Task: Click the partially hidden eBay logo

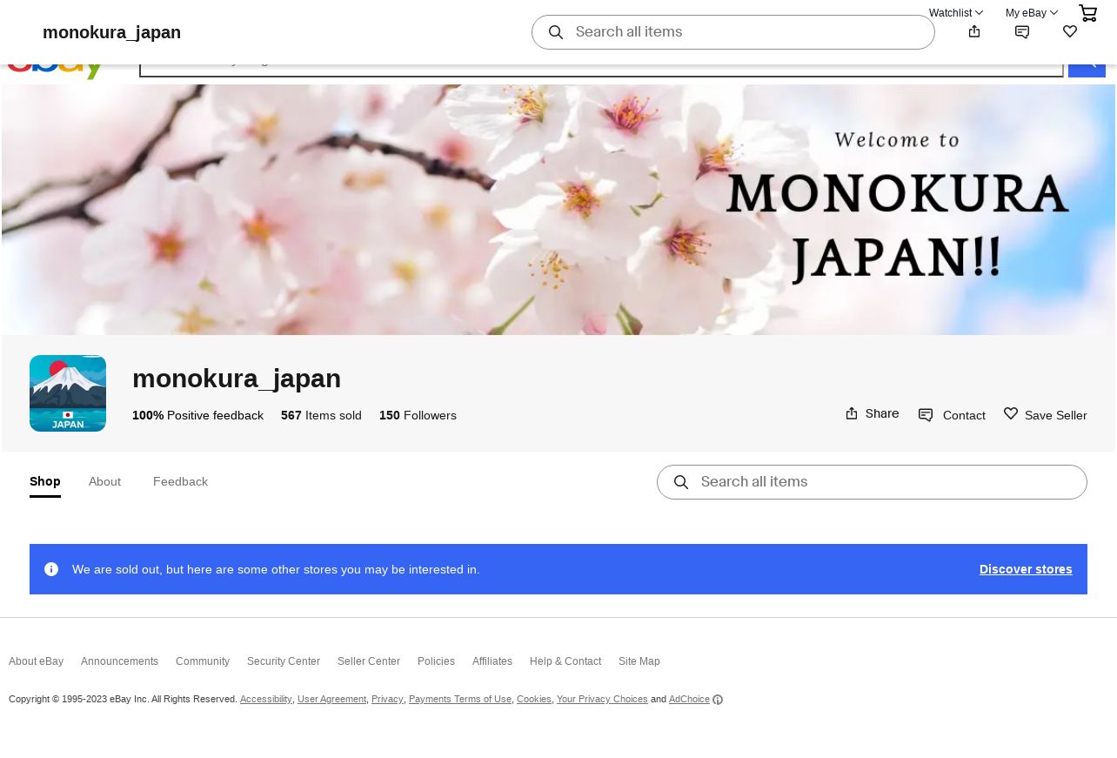Action: click(56, 71)
